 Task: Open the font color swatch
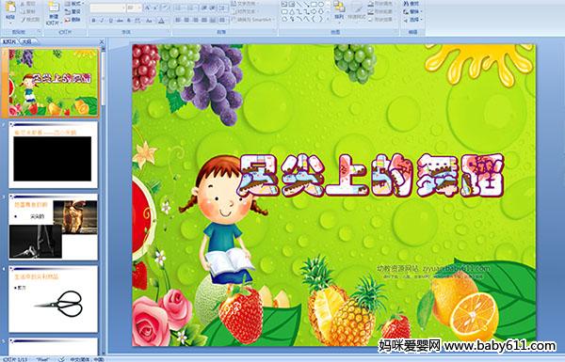pyautogui.click(x=162, y=21)
